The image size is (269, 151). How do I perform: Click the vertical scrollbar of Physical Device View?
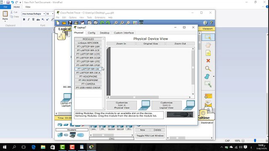click(x=193, y=71)
